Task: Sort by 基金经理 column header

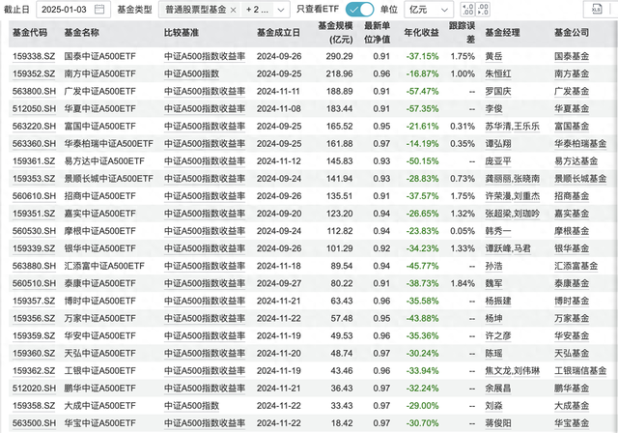Action: coord(502,33)
